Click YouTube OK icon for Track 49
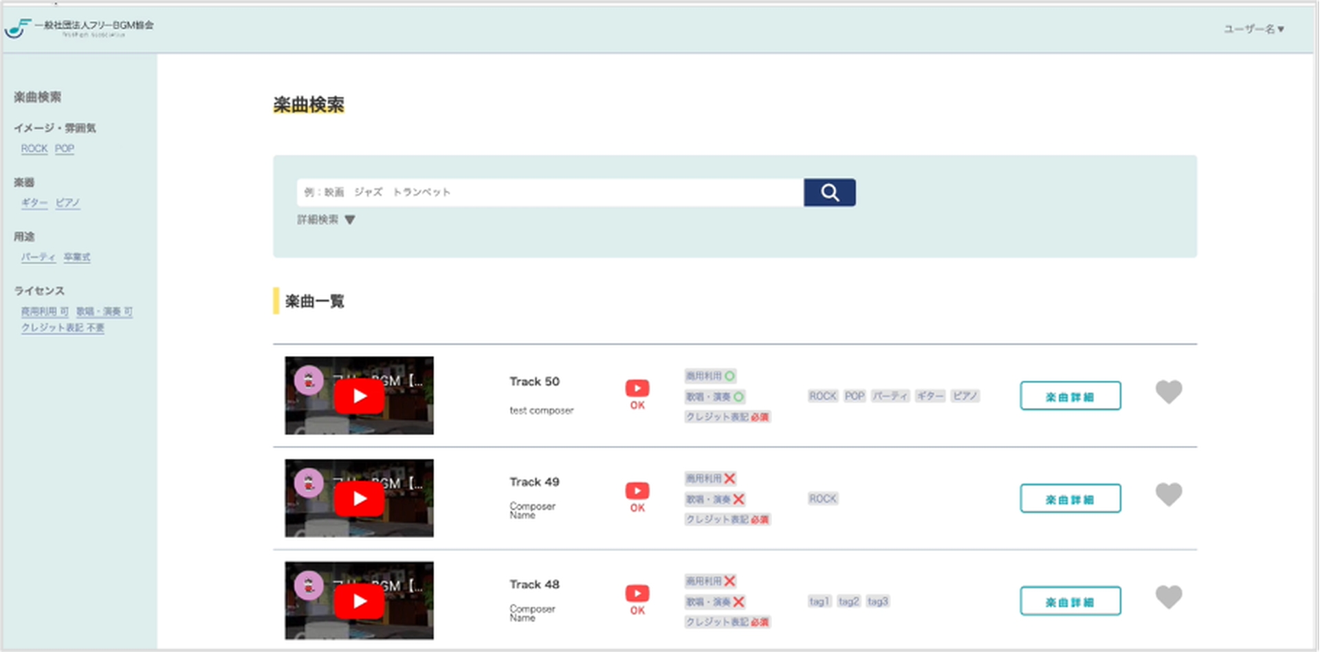 [637, 497]
